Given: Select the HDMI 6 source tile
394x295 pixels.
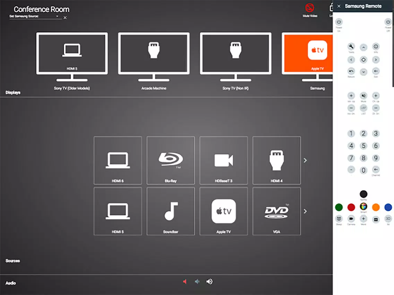Looking at the screenshot, I should (118, 161).
